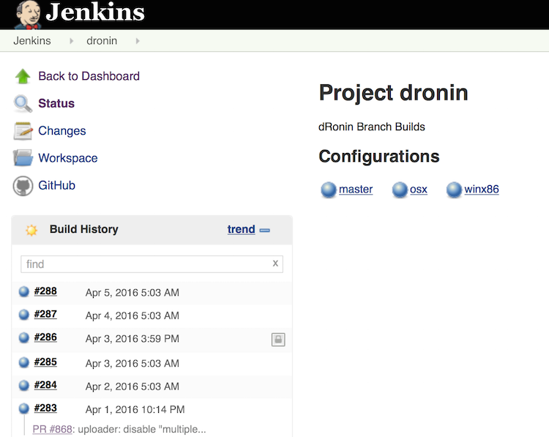Open build #288
The image size is (549, 437).
(45, 291)
